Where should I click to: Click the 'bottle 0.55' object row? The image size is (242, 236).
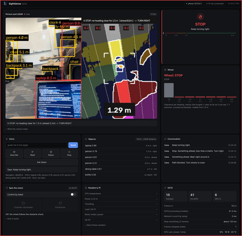[x=121, y=175]
